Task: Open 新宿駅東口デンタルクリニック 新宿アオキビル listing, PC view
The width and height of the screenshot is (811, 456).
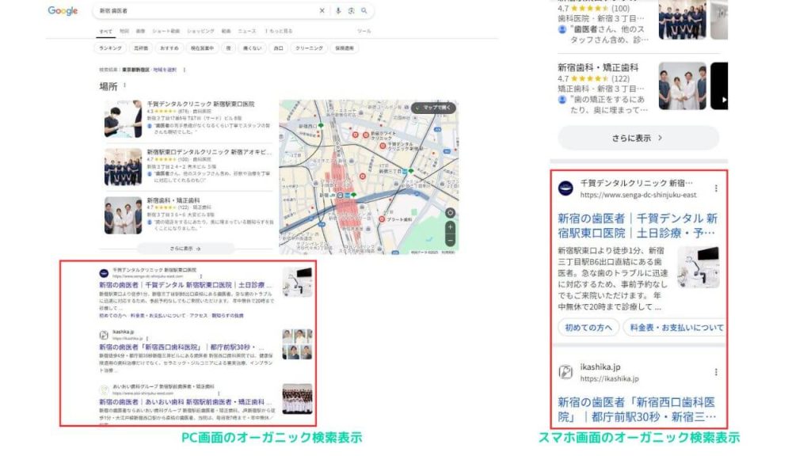Action: tap(209, 152)
